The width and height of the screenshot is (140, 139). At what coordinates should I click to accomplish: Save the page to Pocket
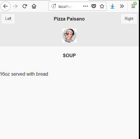pos(94,6)
